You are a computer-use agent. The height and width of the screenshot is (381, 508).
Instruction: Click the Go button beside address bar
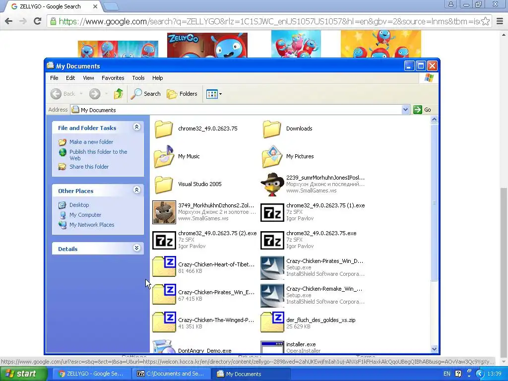click(x=423, y=110)
